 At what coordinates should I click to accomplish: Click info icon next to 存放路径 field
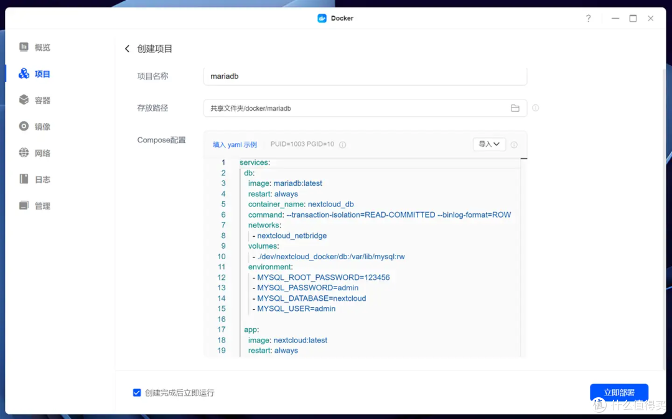535,108
